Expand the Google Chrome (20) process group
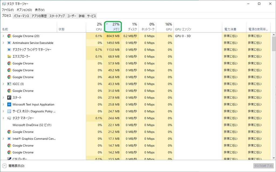This screenshot has height=172, width=276. 3,36
